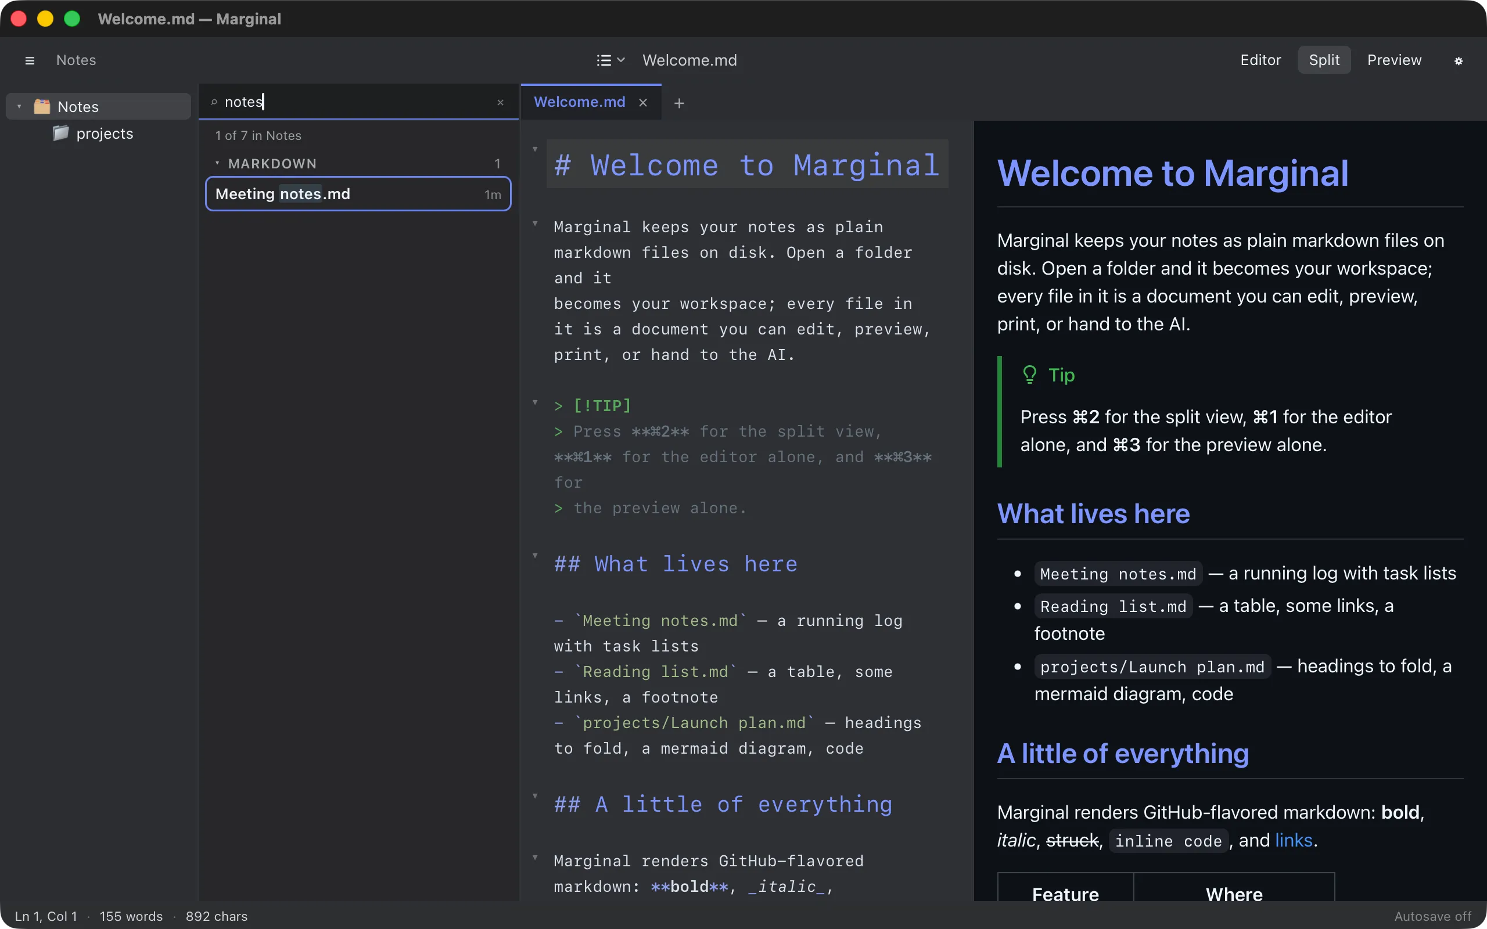Viewport: 1487px width, 929px height.
Task: Collapse the Notes root folder arrow
Action: click(x=19, y=106)
